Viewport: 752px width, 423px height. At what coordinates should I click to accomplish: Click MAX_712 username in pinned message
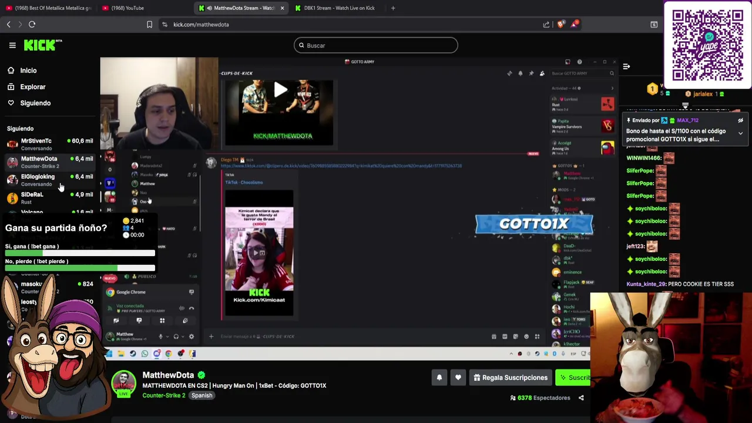[x=687, y=120]
